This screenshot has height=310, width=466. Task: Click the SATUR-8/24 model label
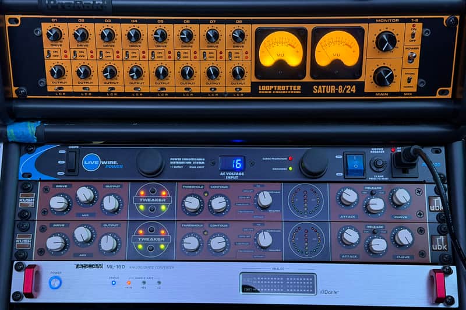click(x=334, y=90)
